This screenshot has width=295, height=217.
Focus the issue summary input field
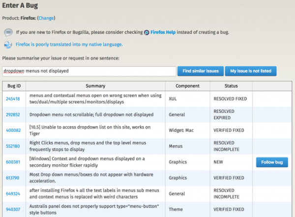coord(89,71)
